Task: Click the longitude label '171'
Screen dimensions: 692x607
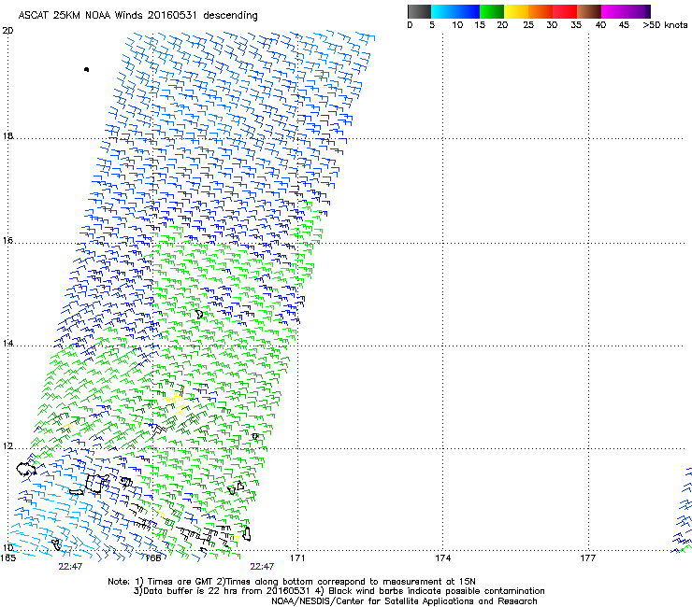Action: point(297,558)
